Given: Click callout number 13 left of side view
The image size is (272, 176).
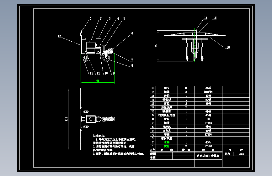Looking at the screenshot, I should pyautogui.click(x=60, y=36).
